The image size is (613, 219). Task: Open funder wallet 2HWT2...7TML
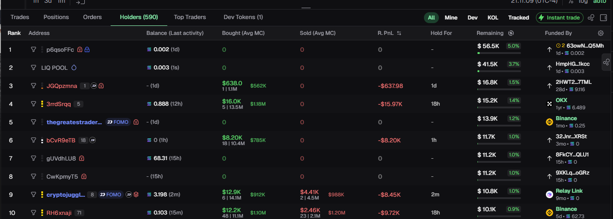pos(574,82)
